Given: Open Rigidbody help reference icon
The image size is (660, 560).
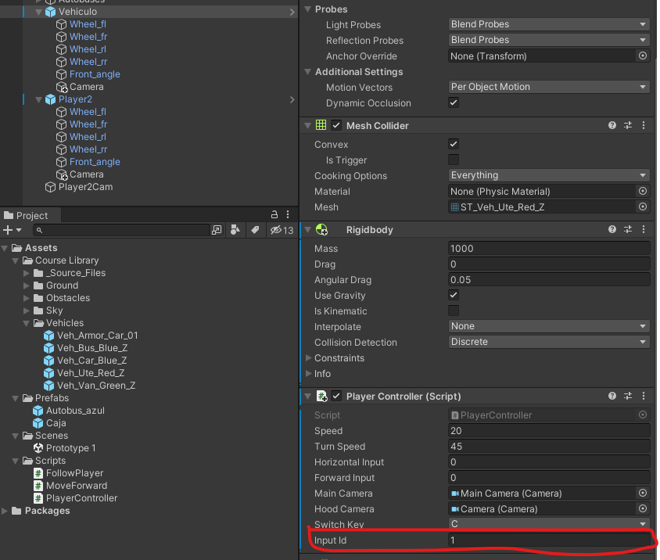Looking at the screenshot, I should (x=612, y=229).
